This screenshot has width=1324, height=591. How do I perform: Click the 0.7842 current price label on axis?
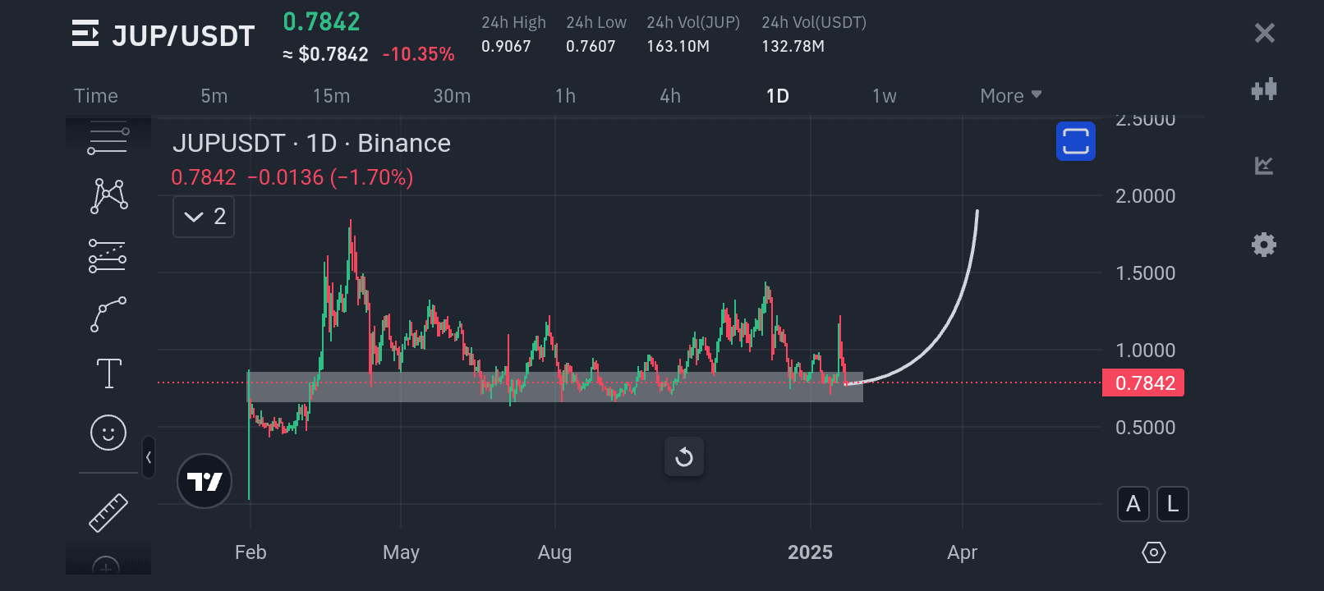[1143, 383]
